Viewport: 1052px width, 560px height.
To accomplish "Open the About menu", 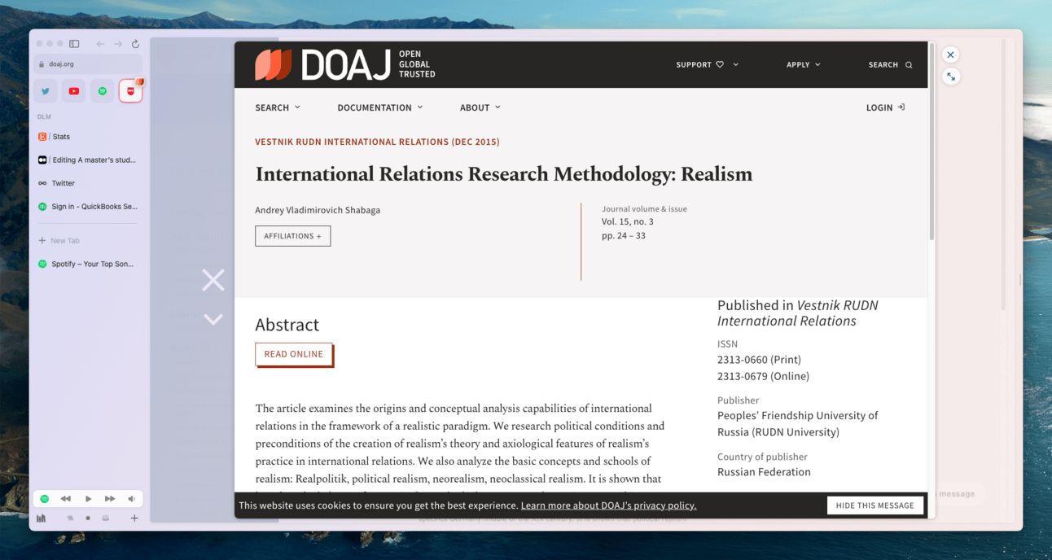I will click(x=480, y=107).
